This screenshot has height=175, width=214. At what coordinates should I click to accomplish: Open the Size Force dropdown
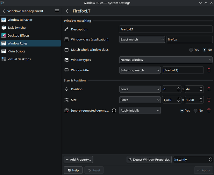pos(140,100)
